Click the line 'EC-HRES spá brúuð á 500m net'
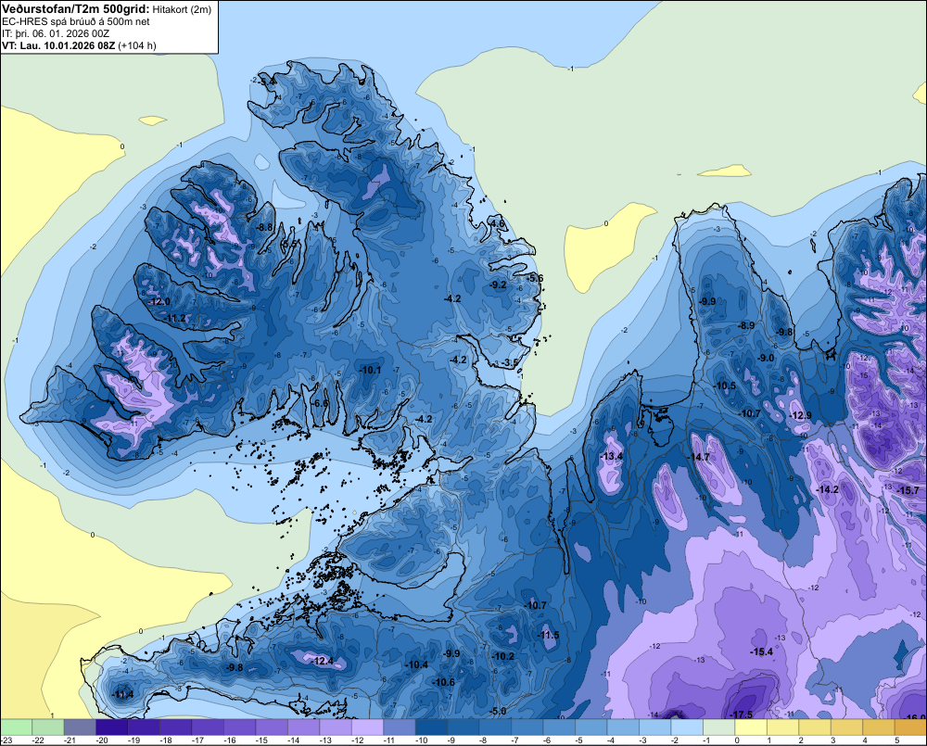 click(x=76, y=21)
